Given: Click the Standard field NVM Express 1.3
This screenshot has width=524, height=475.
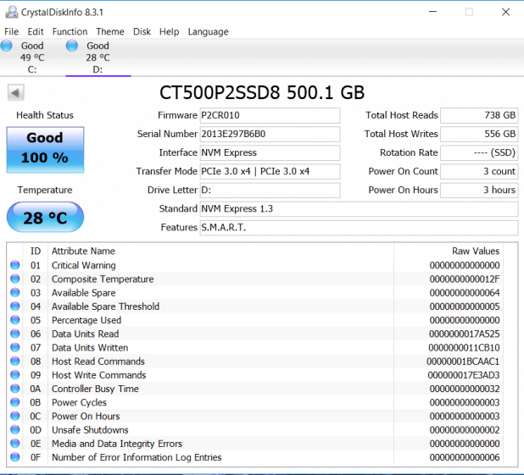Looking at the screenshot, I should click(359, 208).
